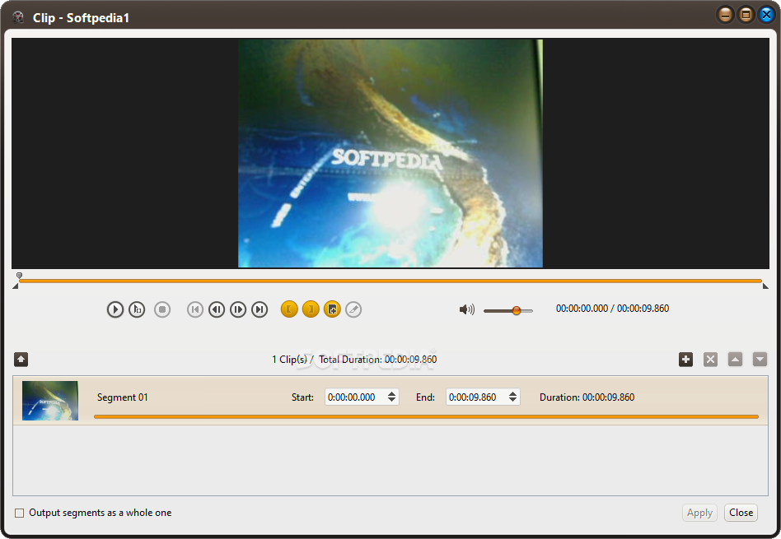This screenshot has width=781, height=539.
Task: Collapse the segment list panel
Action: click(21, 360)
